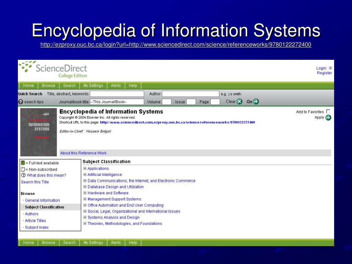352x264 pixels.
Task: Click the Search this Title link
Action: coord(35,182)
